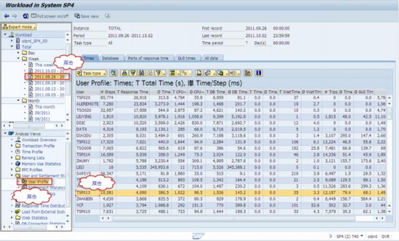Switch to the Times tab
This screenshot has height=241, width=399.
[x=89, y=58]
